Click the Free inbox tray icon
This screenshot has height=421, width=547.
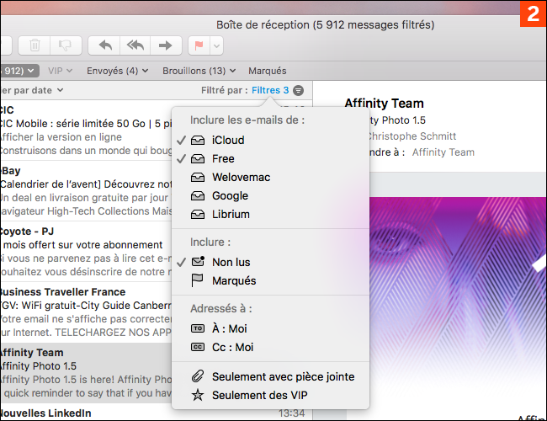(198, 159)
